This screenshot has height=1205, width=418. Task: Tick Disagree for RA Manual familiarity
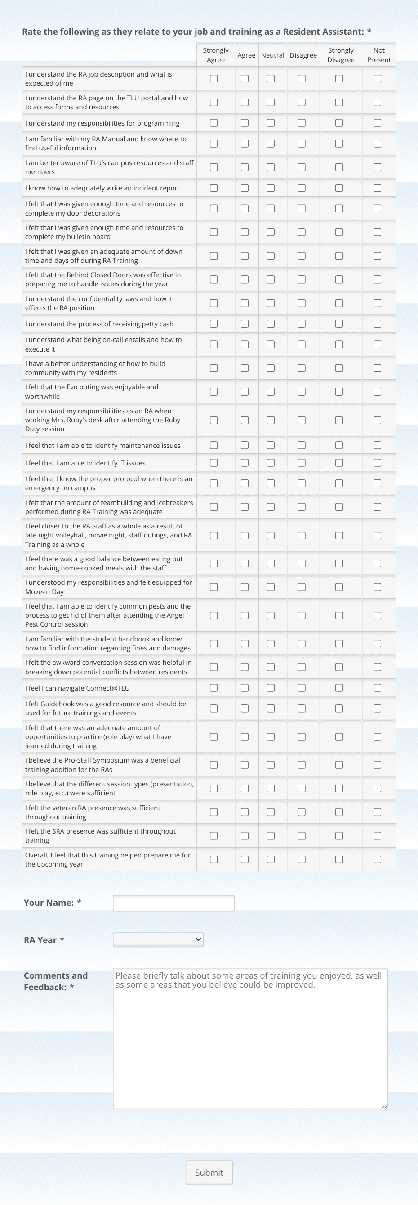[301, 144]
